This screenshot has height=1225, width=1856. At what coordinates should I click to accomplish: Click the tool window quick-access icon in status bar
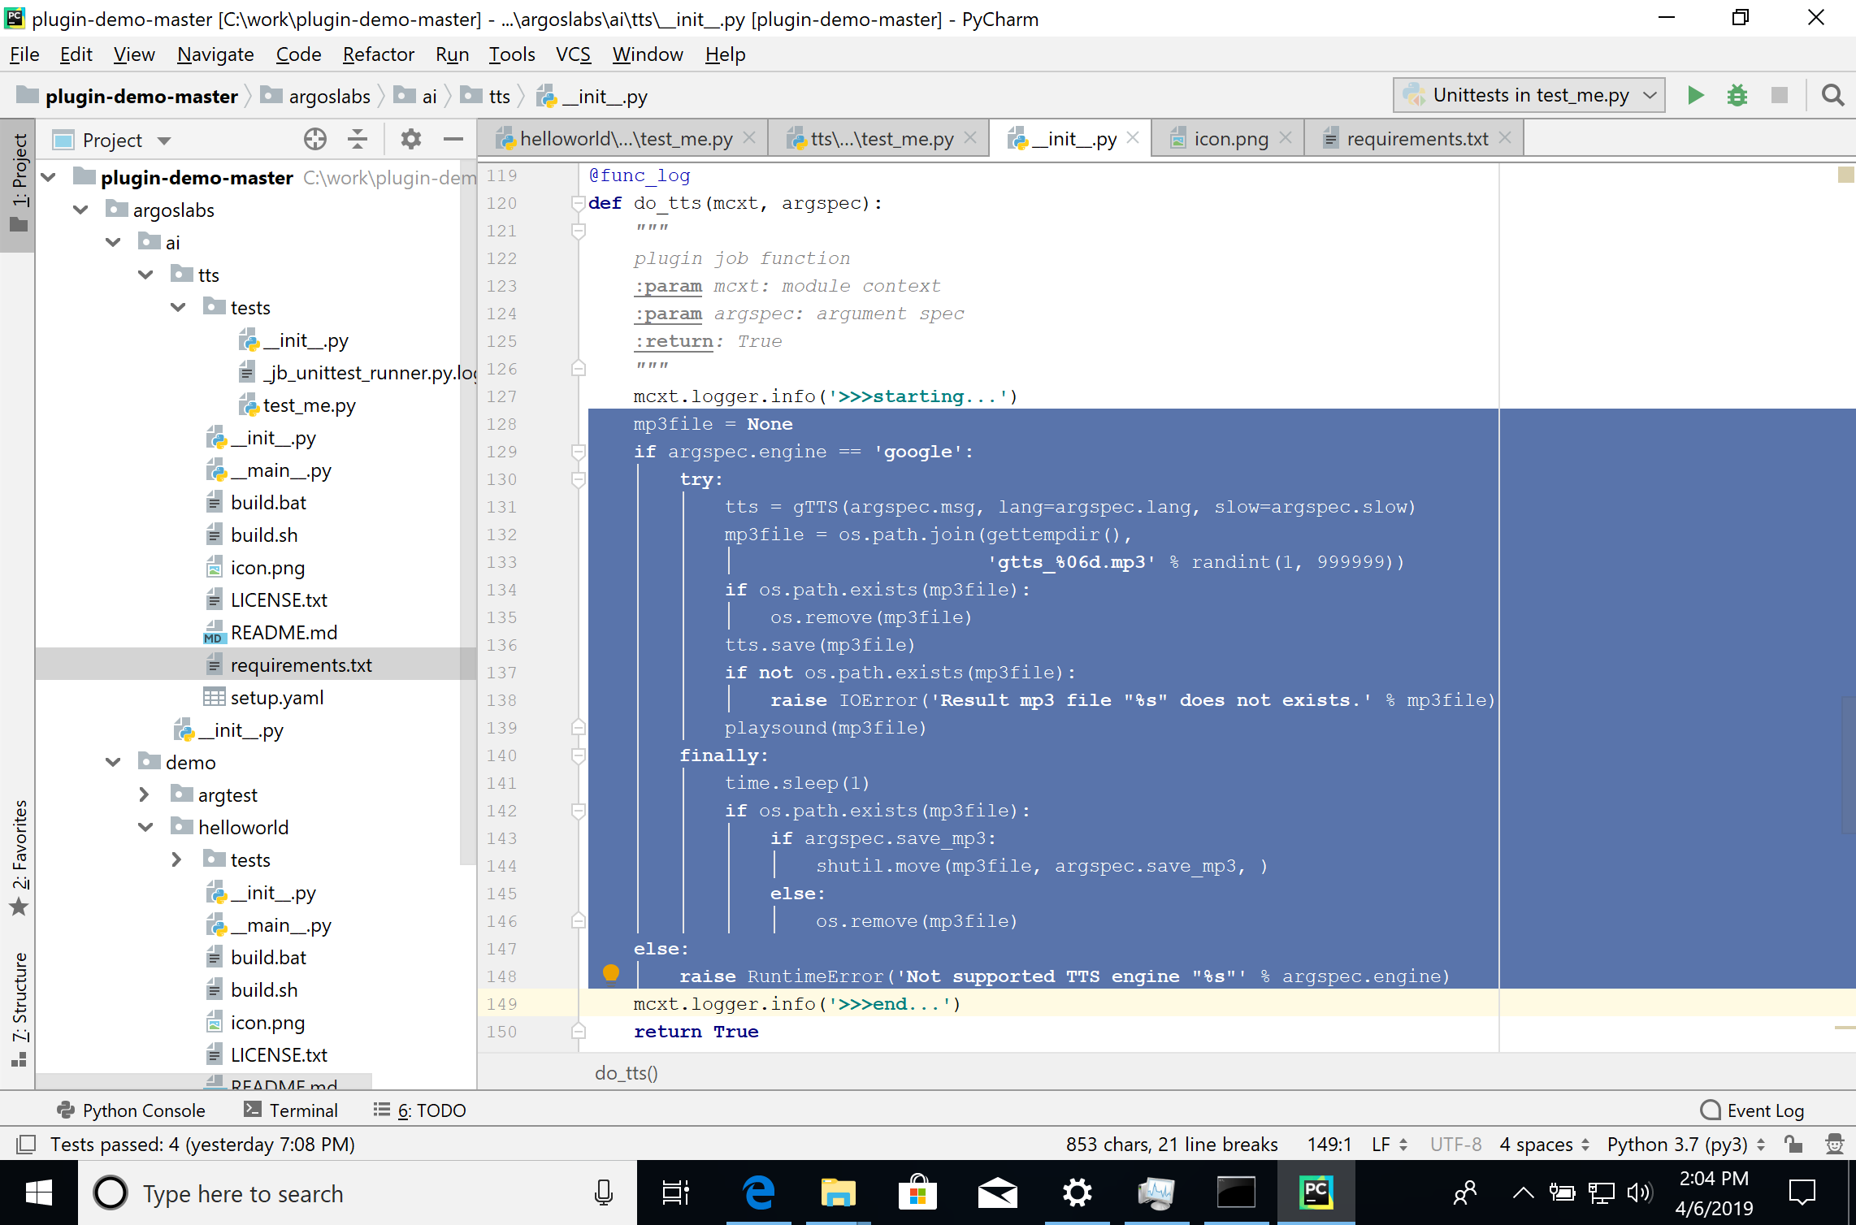pyautogui.click(x=26, y=1145)
